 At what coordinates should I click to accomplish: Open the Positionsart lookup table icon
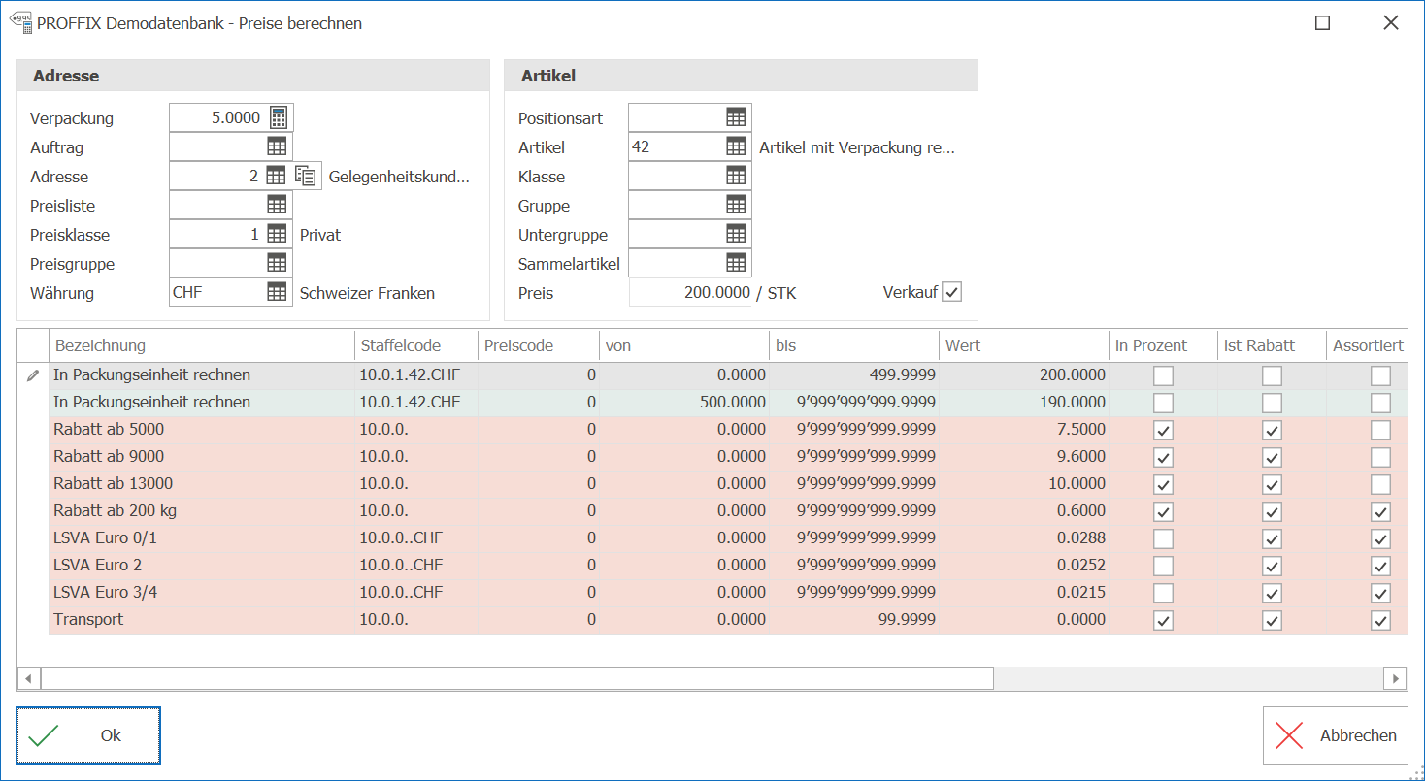pyautogui.click(x=737, y=118)
